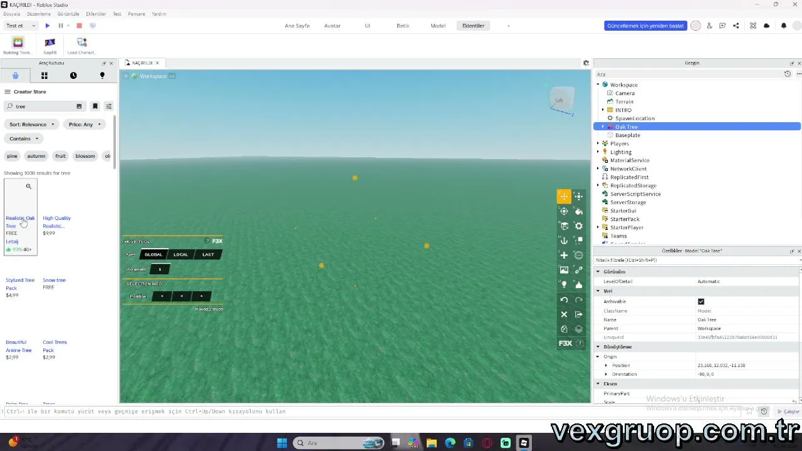Launch the GapFill plugin
This screenshot has height=451, width=802.
pyautogui.click(x=49, y=46)
